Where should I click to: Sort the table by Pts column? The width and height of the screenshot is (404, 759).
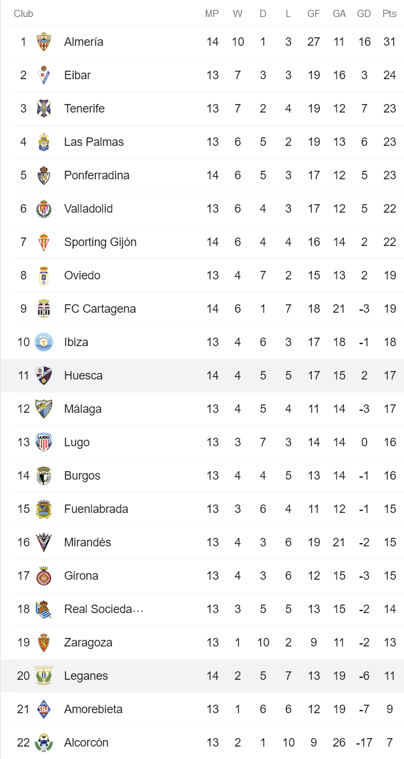390,13
